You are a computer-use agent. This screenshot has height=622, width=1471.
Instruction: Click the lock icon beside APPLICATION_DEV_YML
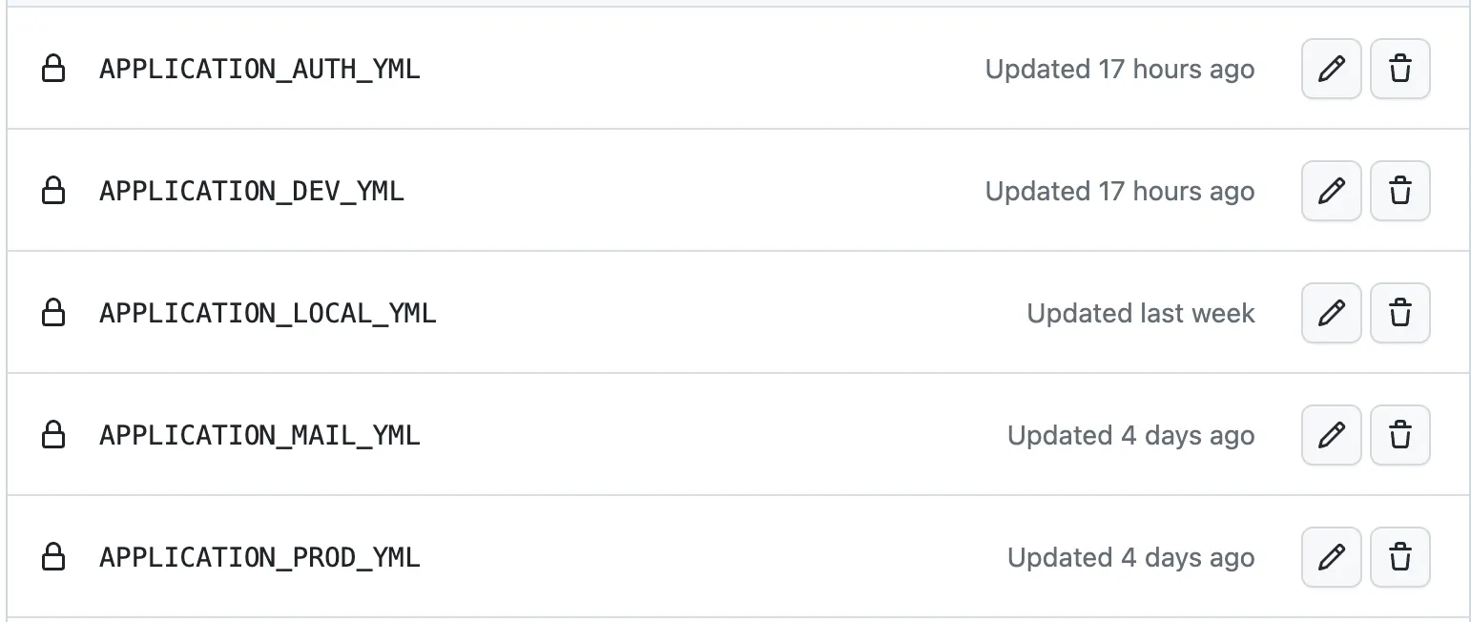click(x=53, y=191)
